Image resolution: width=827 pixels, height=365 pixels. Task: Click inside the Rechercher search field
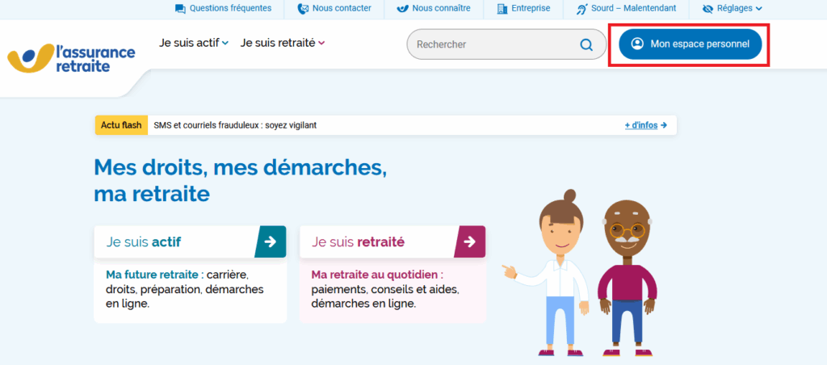point(493,44)
